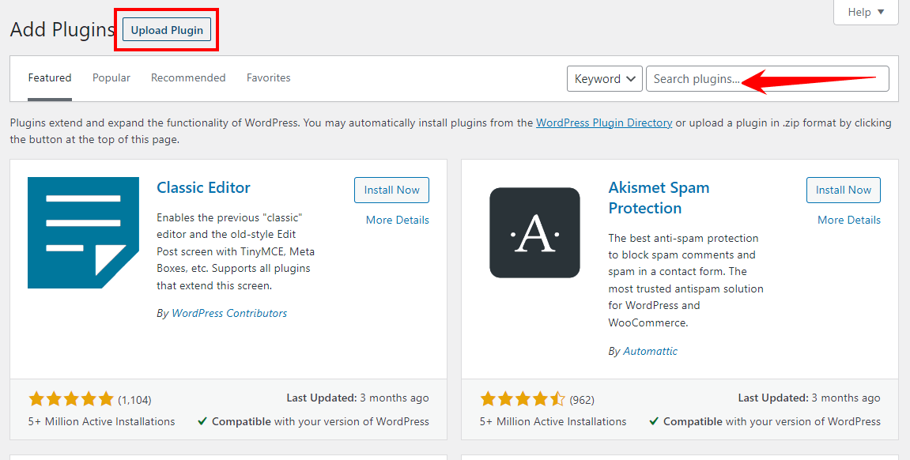Open the Favorites tab
This screenshot has height=460, width=910.
(268, 78)
